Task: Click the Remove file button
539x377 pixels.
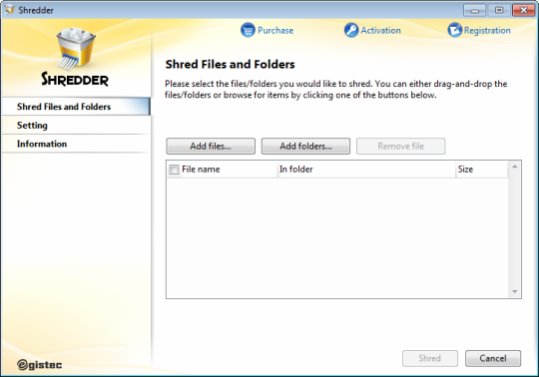Action: tap(401, 147)
